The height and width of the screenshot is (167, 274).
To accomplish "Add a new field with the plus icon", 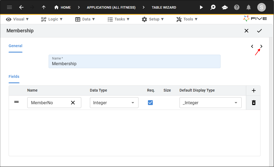I will coord(253,91).
